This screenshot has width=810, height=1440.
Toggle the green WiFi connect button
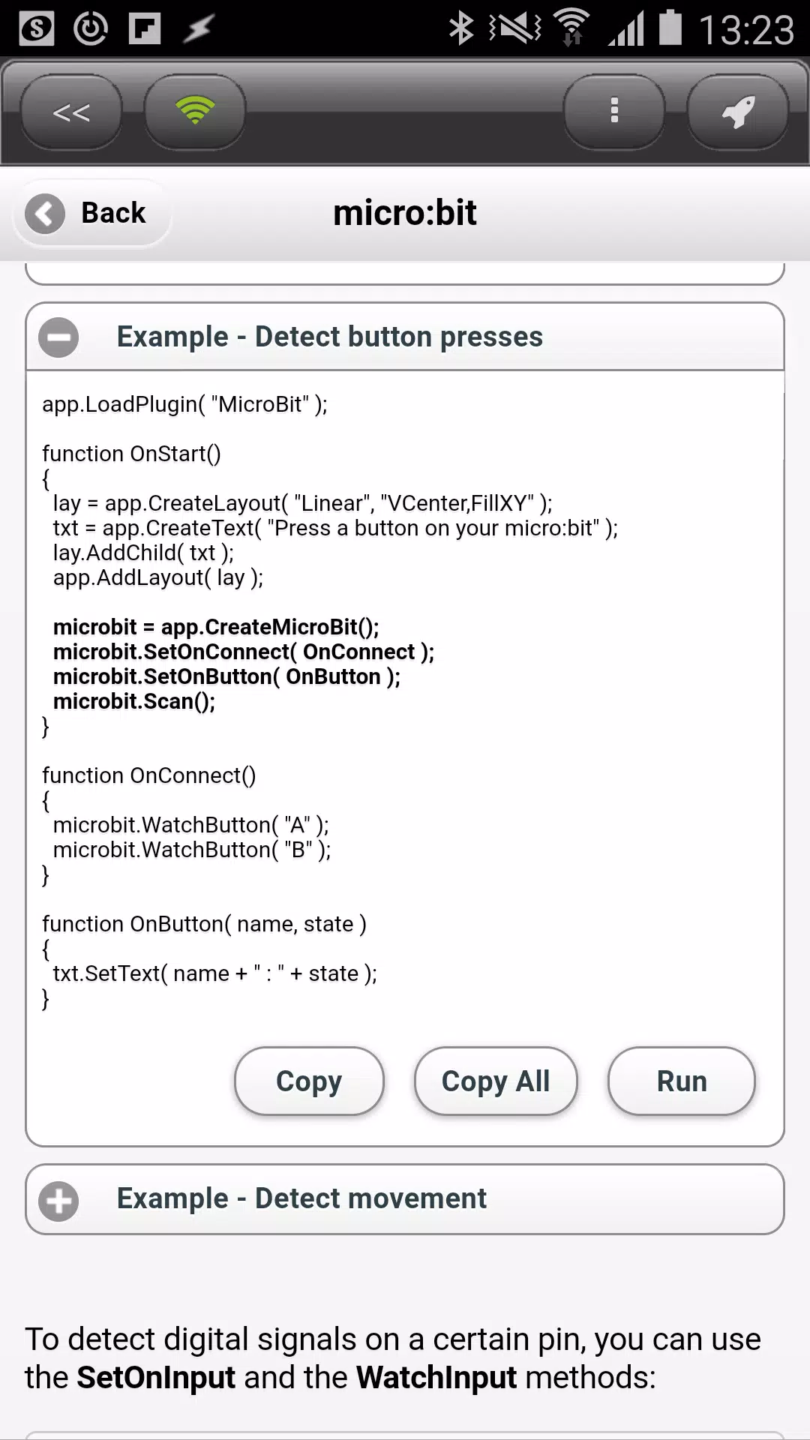pos(194,112)
